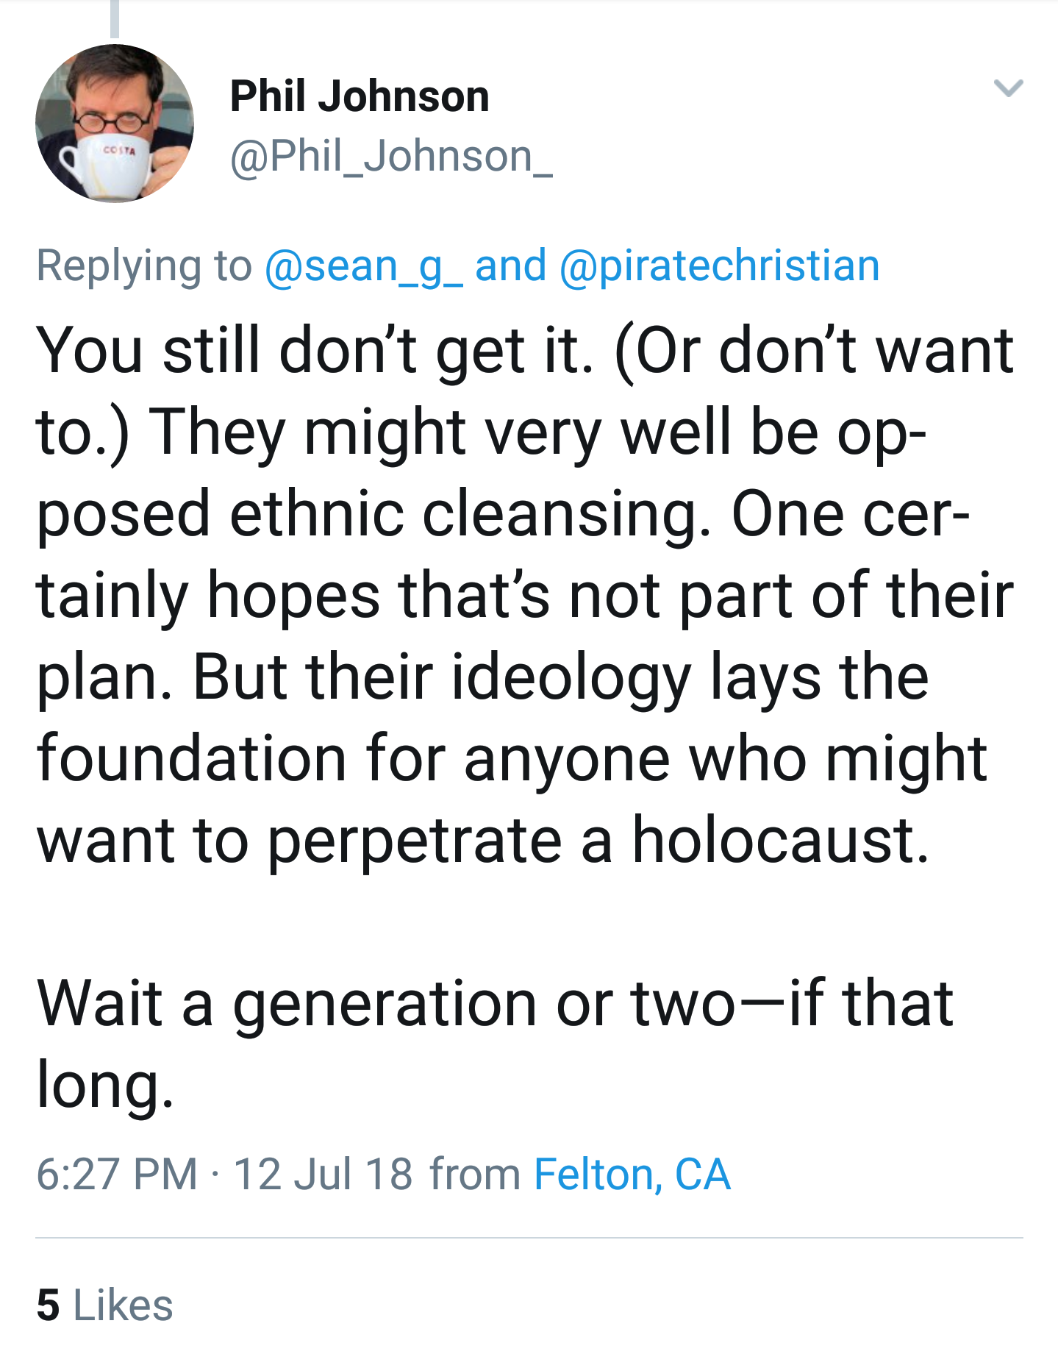Open the @Phil_Johnson_ handle
This screenshot has width=1058, height=1354.
pyautogui.click(x=391, y=156)
